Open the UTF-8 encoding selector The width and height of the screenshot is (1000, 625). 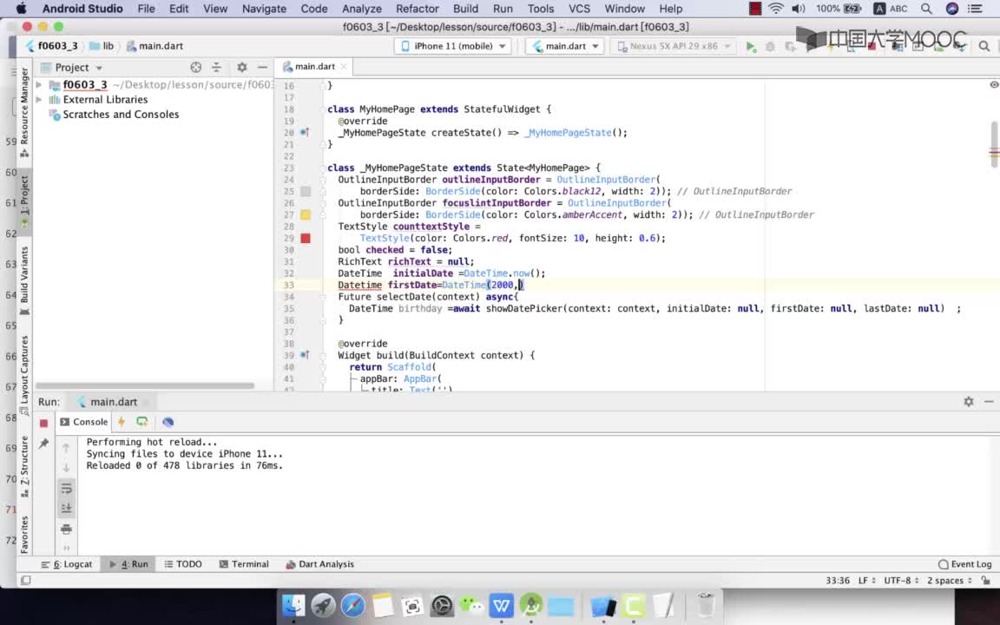click(x=901, y=581)
